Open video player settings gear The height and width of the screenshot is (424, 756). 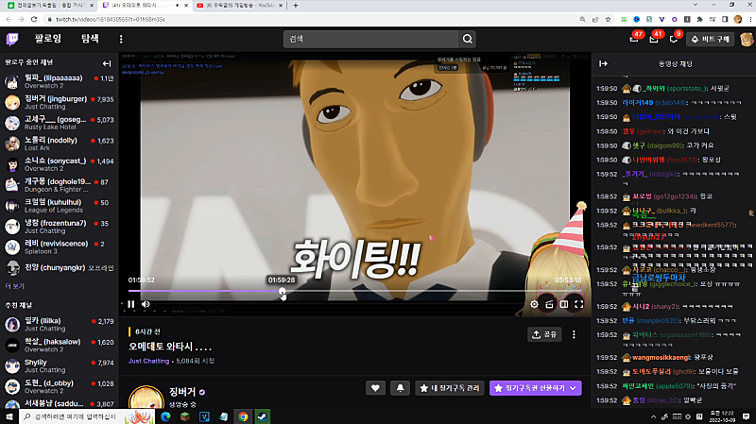click(534, 304)
